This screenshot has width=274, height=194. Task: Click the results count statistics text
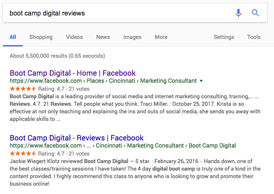coord(57,56)
